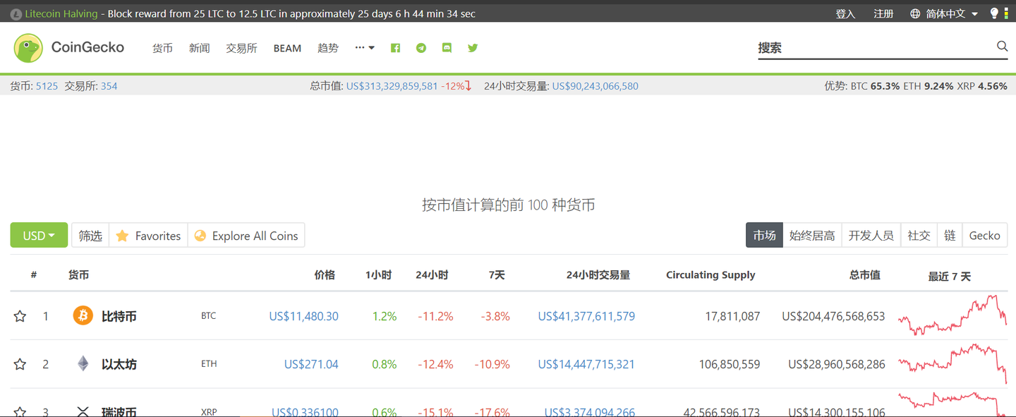Viewport: 1016px width, 417px height.
Task: Open the 趋势 nav item
Action: pyautogui.click(x=328, y=48)
